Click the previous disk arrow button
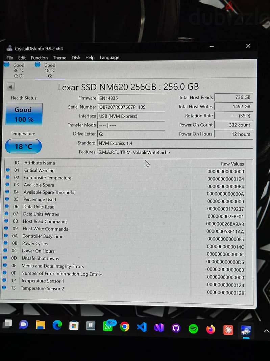The image size is (270, 361). point(10,87)
